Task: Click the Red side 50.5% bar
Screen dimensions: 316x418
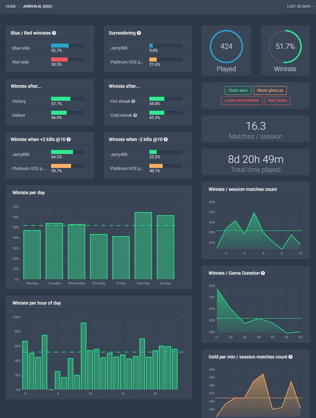Action: (x=67, y=60)
